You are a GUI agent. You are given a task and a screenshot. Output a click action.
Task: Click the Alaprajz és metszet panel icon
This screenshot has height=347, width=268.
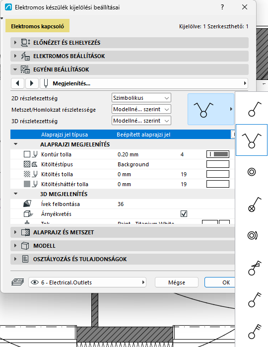[x=25, y=232]
